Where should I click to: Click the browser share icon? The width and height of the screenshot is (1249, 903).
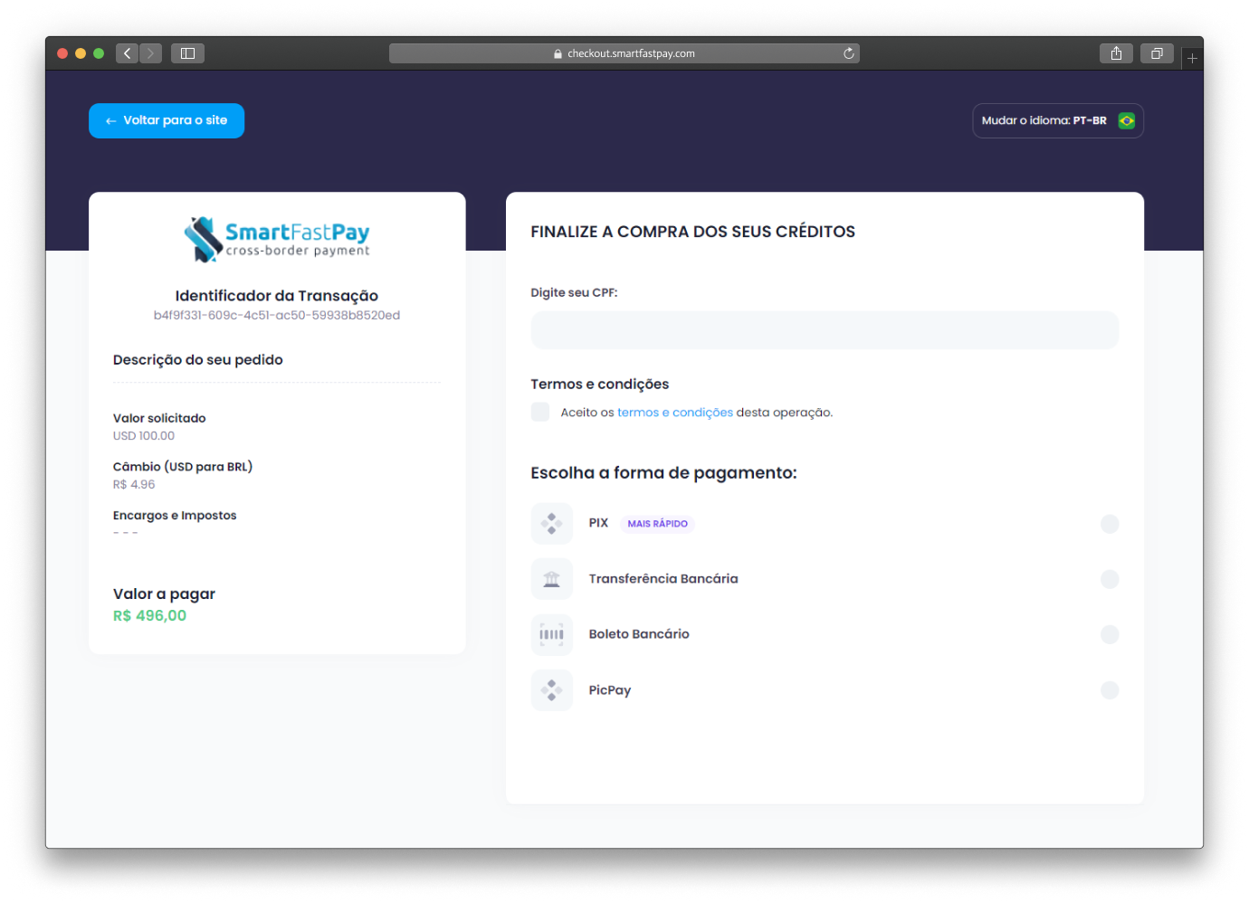click(1116, 53)
